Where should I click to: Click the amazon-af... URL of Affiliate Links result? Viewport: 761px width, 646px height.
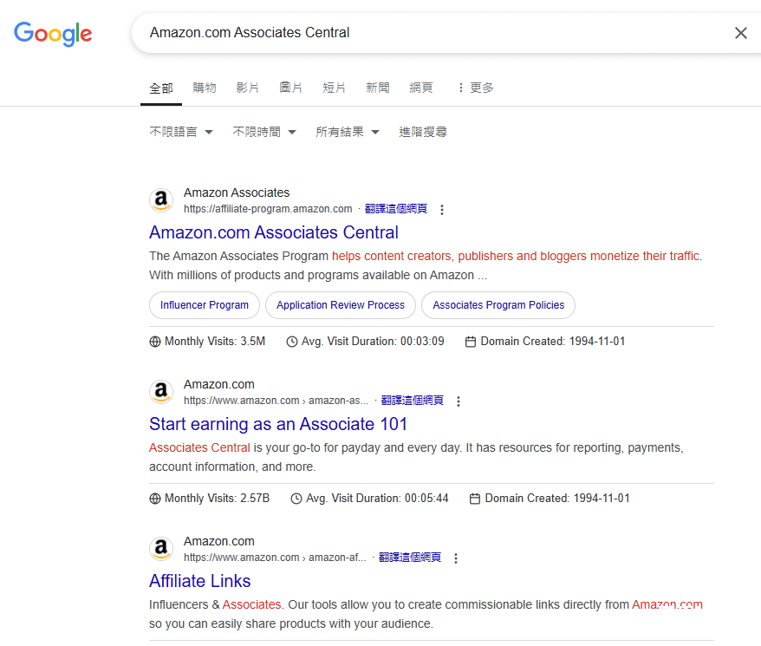[x=275, y=557]
